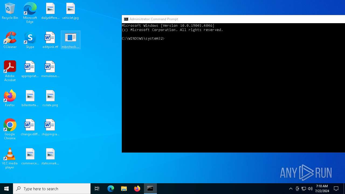This screenshot has height=194, width=345.
Task: Show hidden system tray icons
Action: coord(291,189)
